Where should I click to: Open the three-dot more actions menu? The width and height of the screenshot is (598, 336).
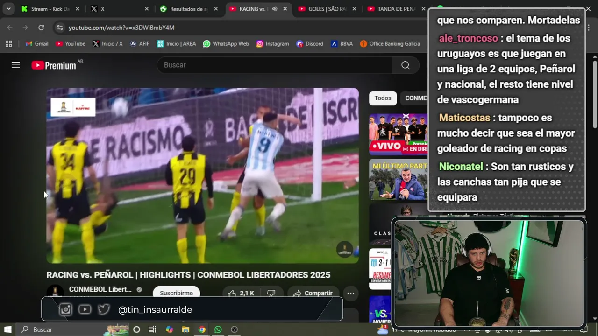tap(351, 293)
